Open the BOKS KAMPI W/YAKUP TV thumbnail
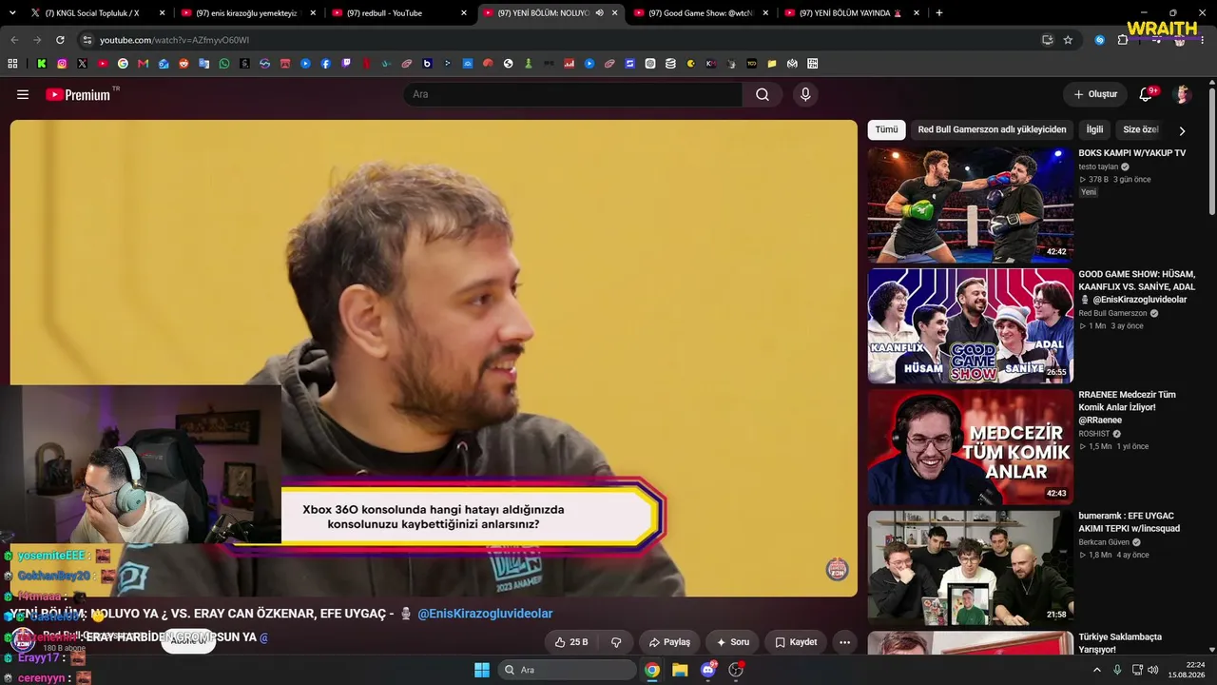1217x685 pixels. (x=970, y=205)
